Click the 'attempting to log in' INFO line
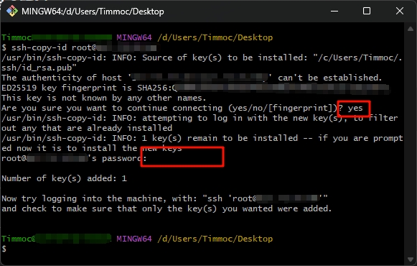This screenshot has height=266, width=417. coord(200,118)
